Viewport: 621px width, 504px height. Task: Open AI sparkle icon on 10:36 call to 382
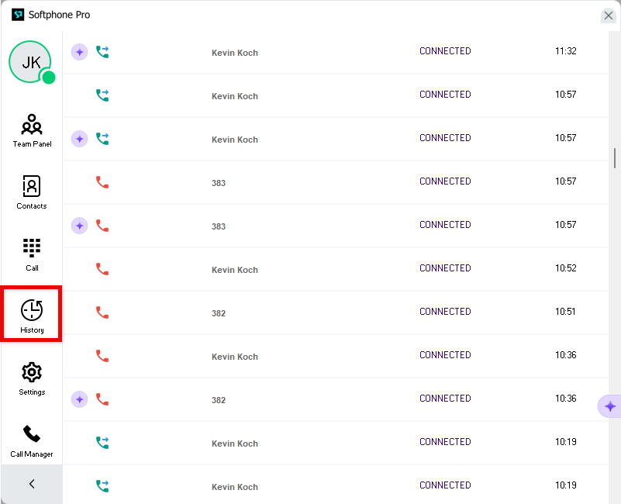click(x=79, y=399)
